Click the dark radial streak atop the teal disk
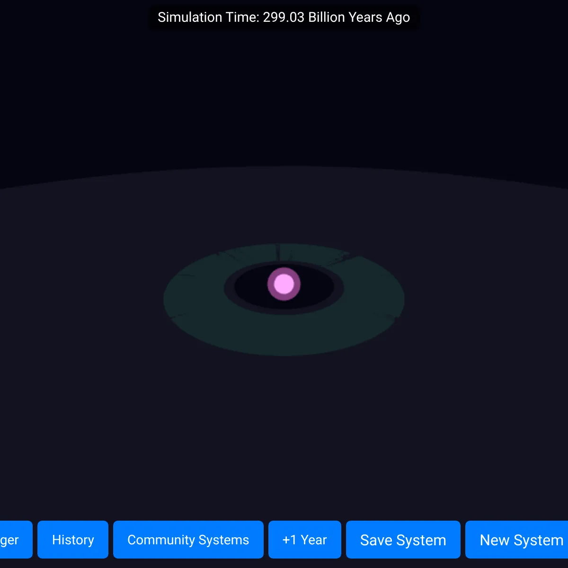This screenshot has width=568, height=568. pyautogui.click(x=279, y=251)
